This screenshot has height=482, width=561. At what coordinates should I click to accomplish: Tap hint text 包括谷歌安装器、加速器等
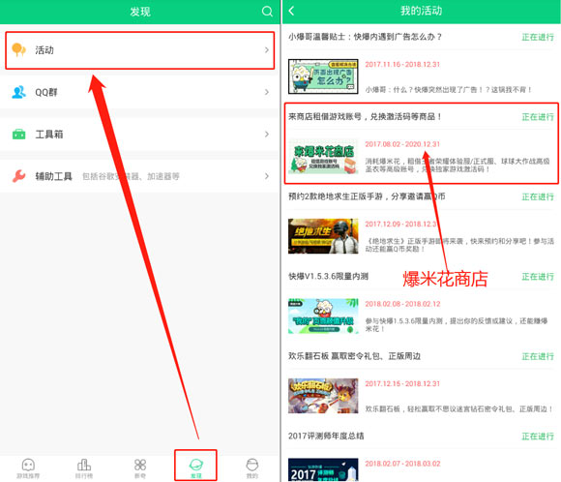pos(131,176)
